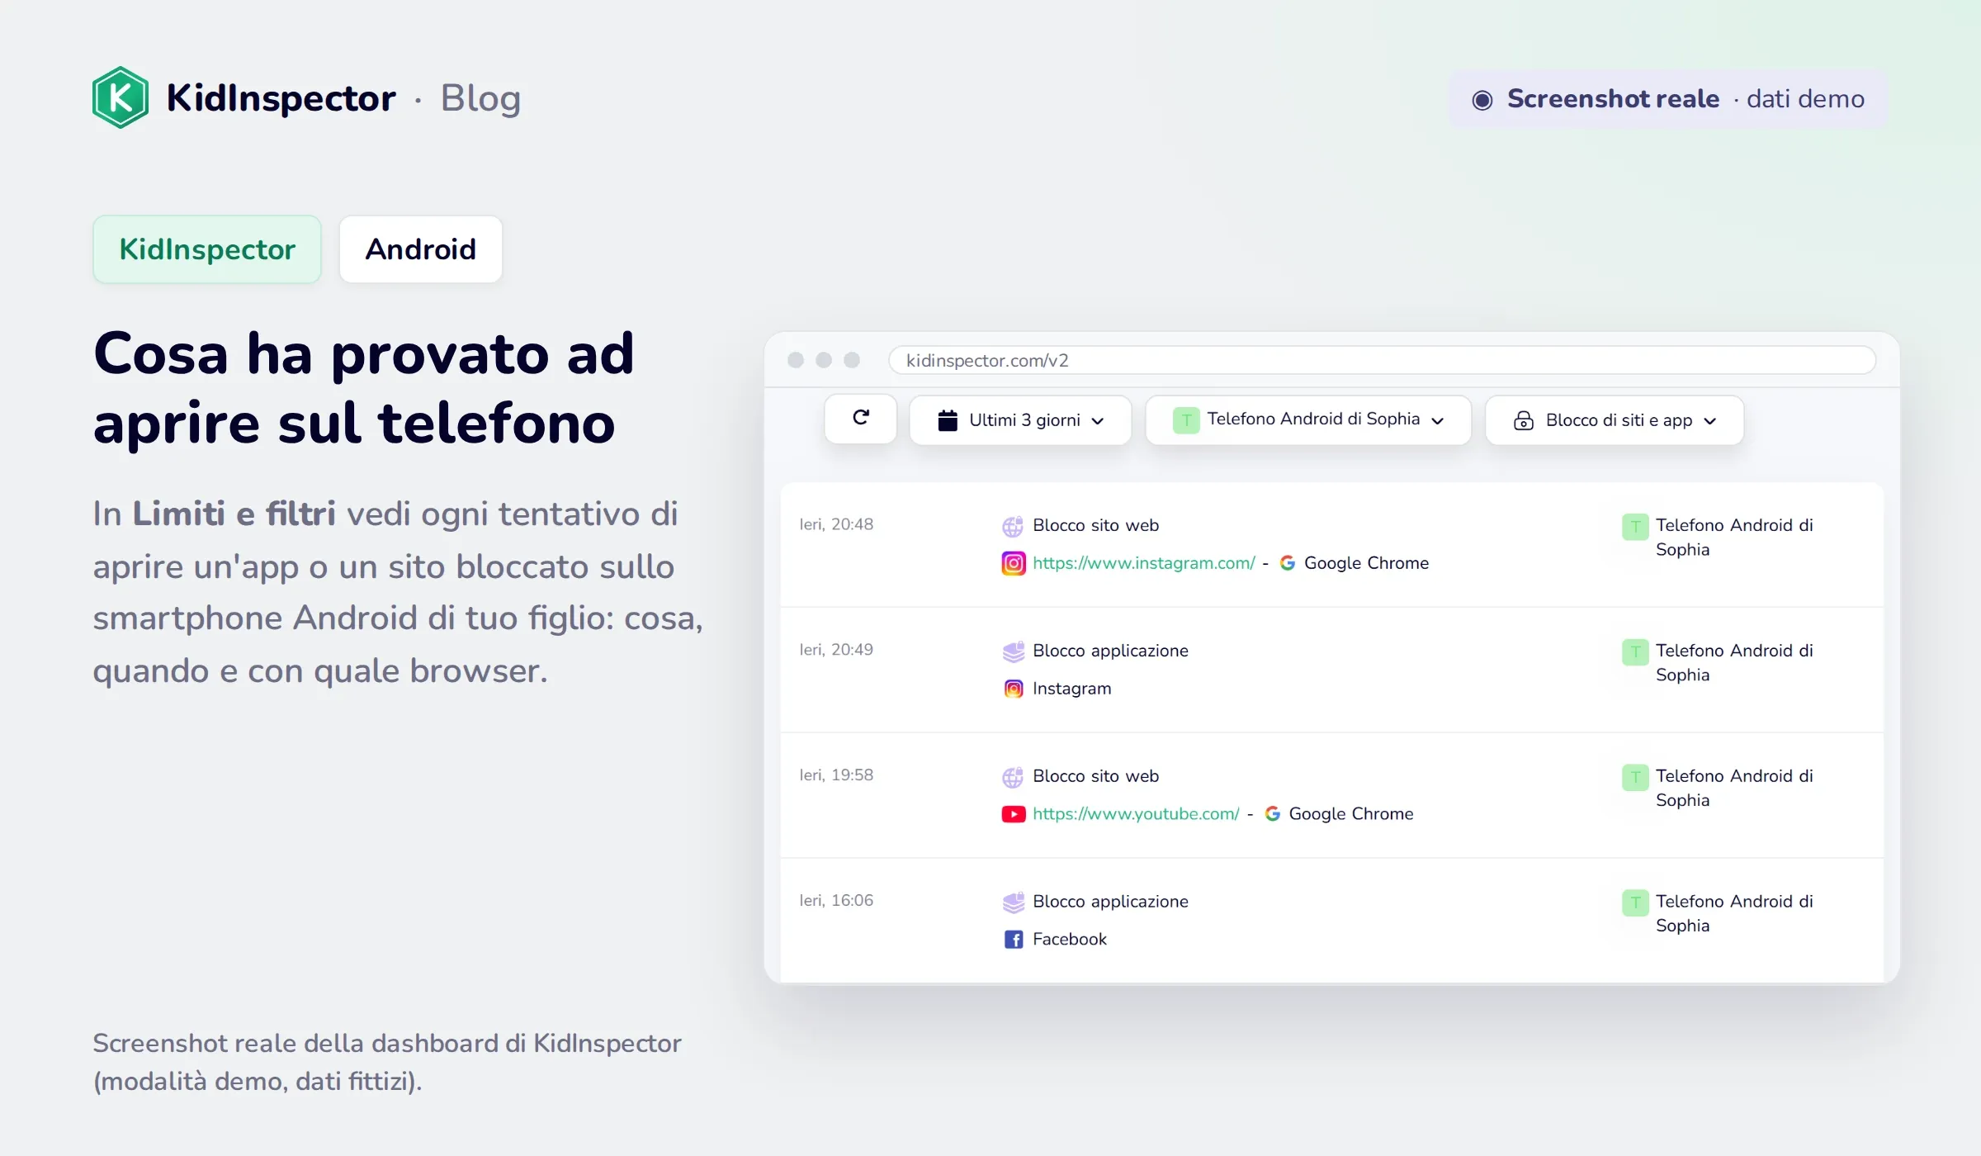
Task: Click the Ieri, 20:49 timestamp
Action: [x=836, y=650]
